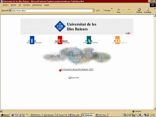This screenshot has height=117, width=156.
Task: Click the Ir go button
Action: click(98, 10)
